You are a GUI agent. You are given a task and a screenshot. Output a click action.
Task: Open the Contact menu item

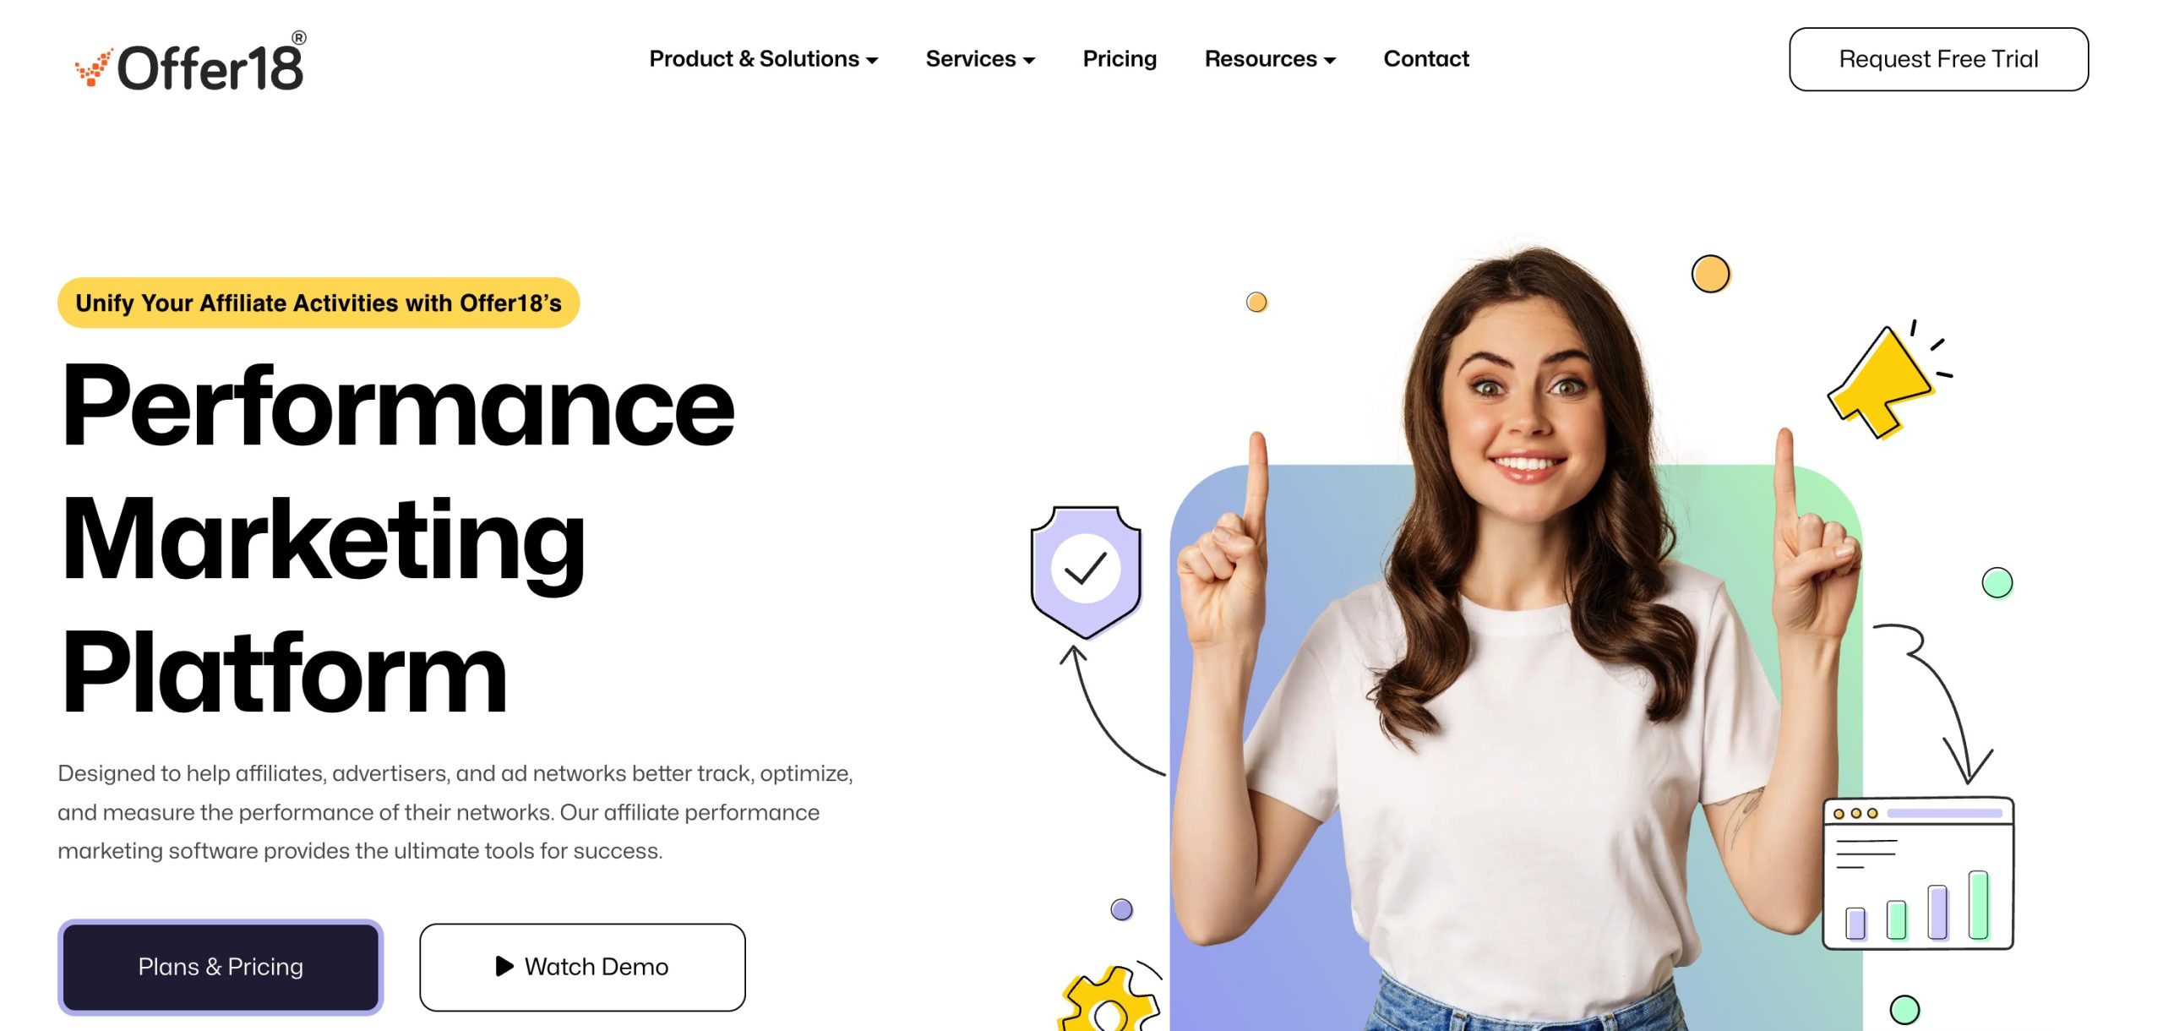click(x=1426, y=59)
